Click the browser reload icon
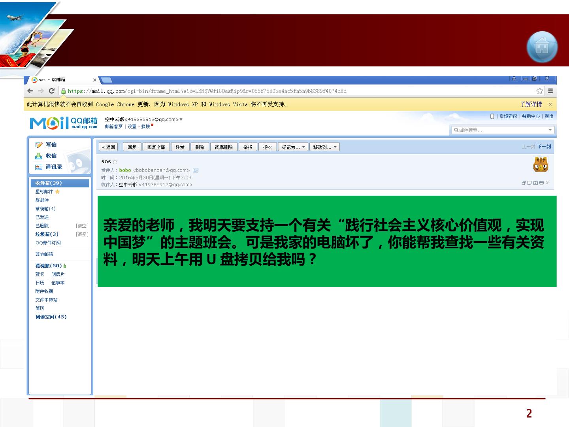The width and height of the screenshot is (569, 427). pyautogui.click(x=51, y=91)
